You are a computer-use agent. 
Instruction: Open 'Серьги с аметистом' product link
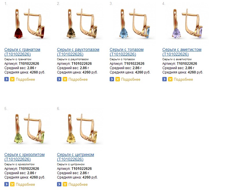(x=182, y=52)
